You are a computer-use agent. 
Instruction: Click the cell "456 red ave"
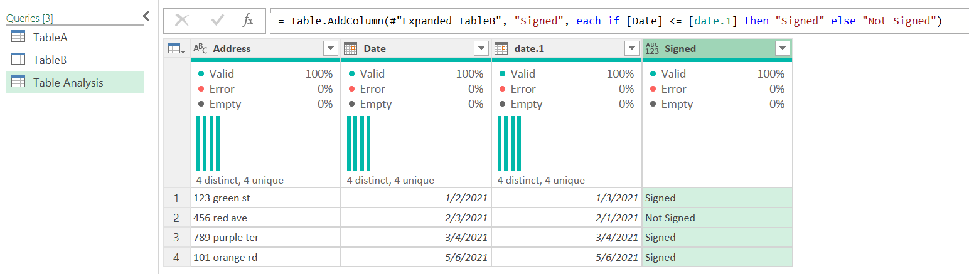(x=265, y=218)
